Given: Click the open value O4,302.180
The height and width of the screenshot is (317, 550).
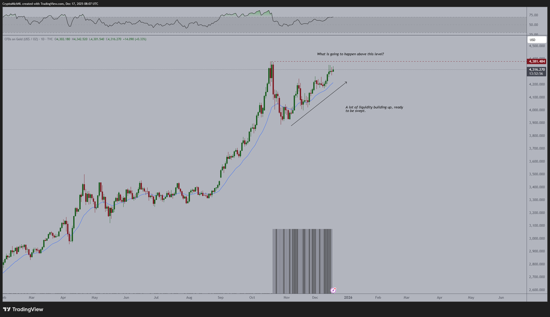Looking at the screenshot, I should coord(62,39).
